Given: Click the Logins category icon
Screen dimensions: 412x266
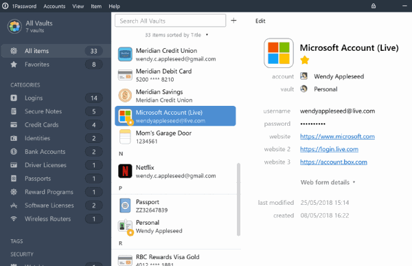Looking at the screenshot, I should click(14, 98).
